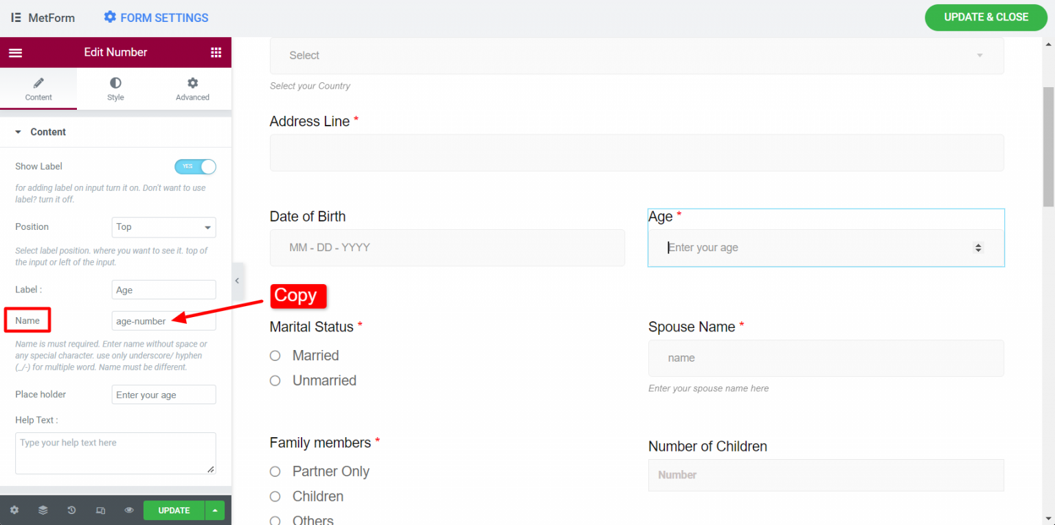1055x525 pixels.
Task: Toggle Show Label off
Action: point(195,166)
